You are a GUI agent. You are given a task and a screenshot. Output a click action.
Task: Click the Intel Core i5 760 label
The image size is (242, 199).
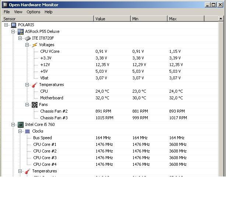click(x=40, y=124)
